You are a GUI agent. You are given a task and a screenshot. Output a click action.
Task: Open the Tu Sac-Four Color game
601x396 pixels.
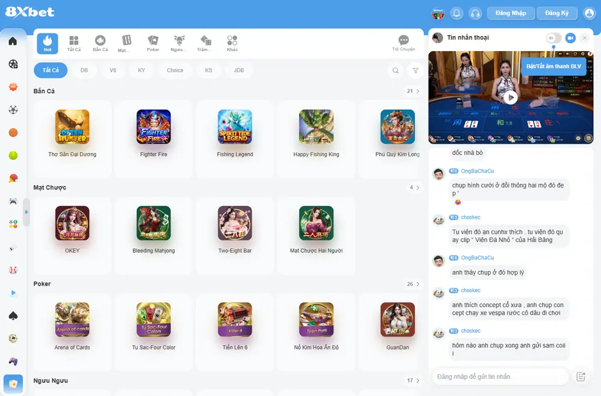[x=153, y=320]
